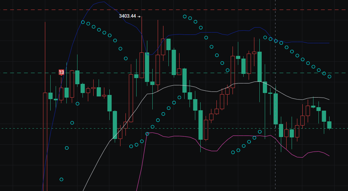Click the topmost SAR dot at chart center

tap(185, 16)
